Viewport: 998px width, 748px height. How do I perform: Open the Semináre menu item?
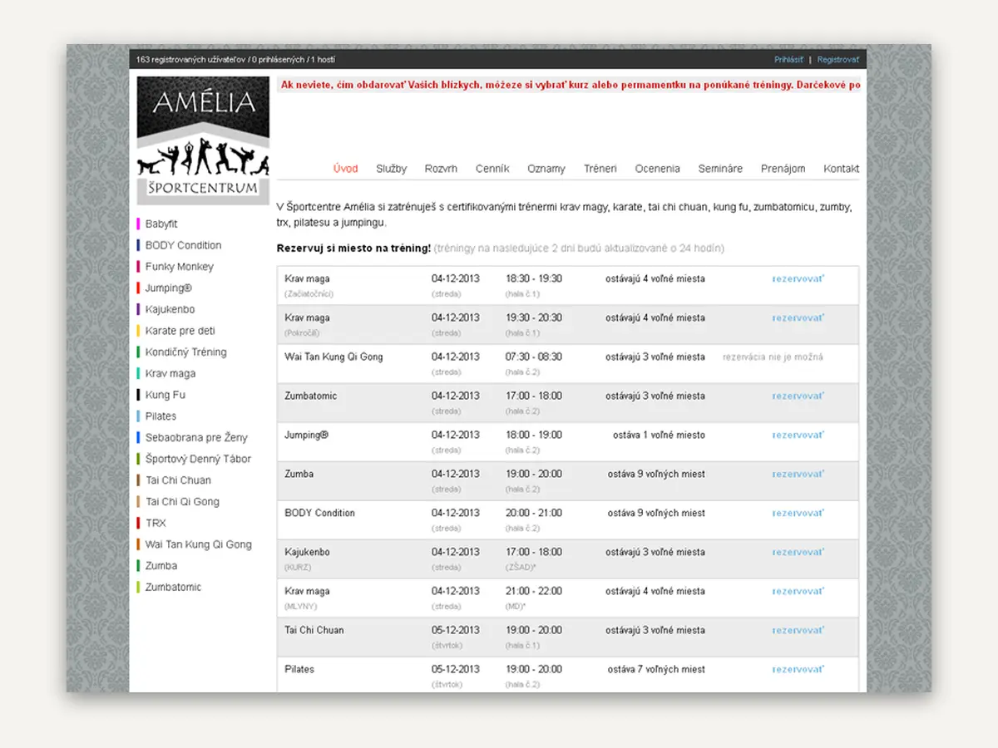[720, 169]
